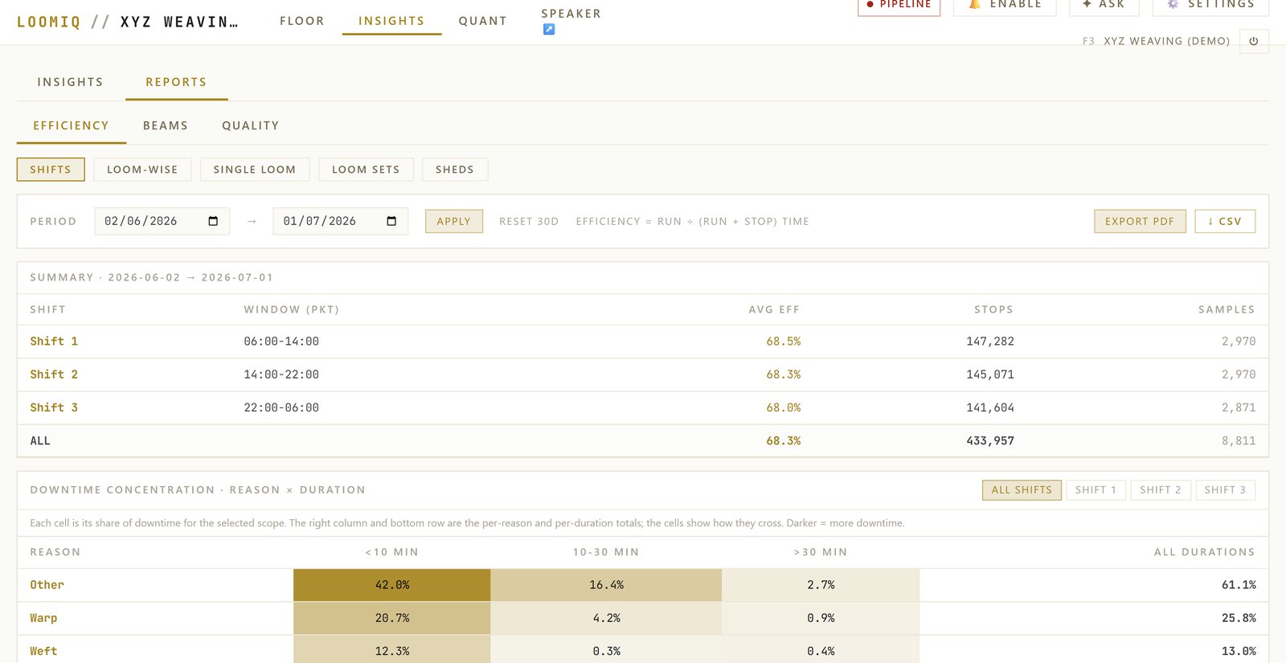Click the Other 16.4% heatmap cell

(606, 585)
